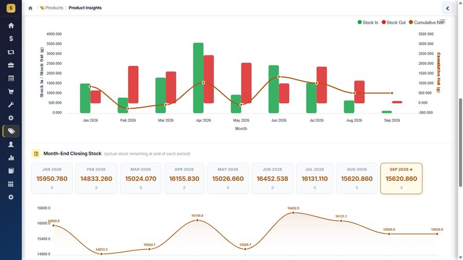The height and width of the screenshot is (260, 463).
Task: Click the 16155.8 point on closing chart
Action: coord(197,220)
